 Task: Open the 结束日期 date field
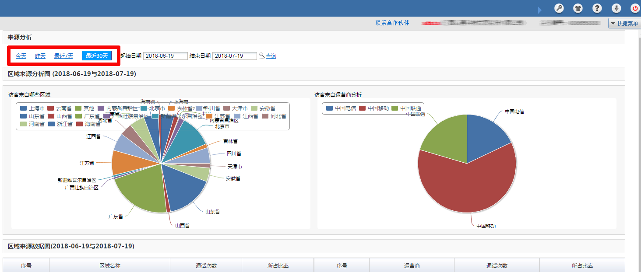(x=234, y=56)
